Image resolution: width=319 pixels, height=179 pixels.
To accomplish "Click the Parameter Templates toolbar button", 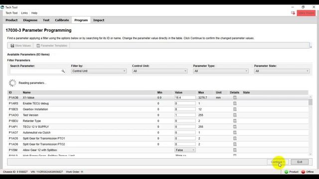I will pyautogui.click(x=52, y=46).
